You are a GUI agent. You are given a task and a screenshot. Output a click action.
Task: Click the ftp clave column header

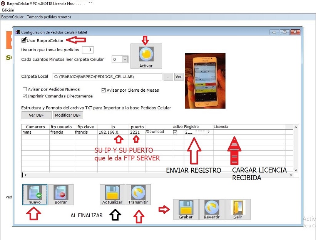coord(86,127)
